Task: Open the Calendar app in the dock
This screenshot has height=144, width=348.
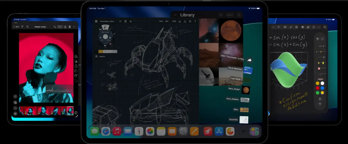Action: tap(139, 131)
